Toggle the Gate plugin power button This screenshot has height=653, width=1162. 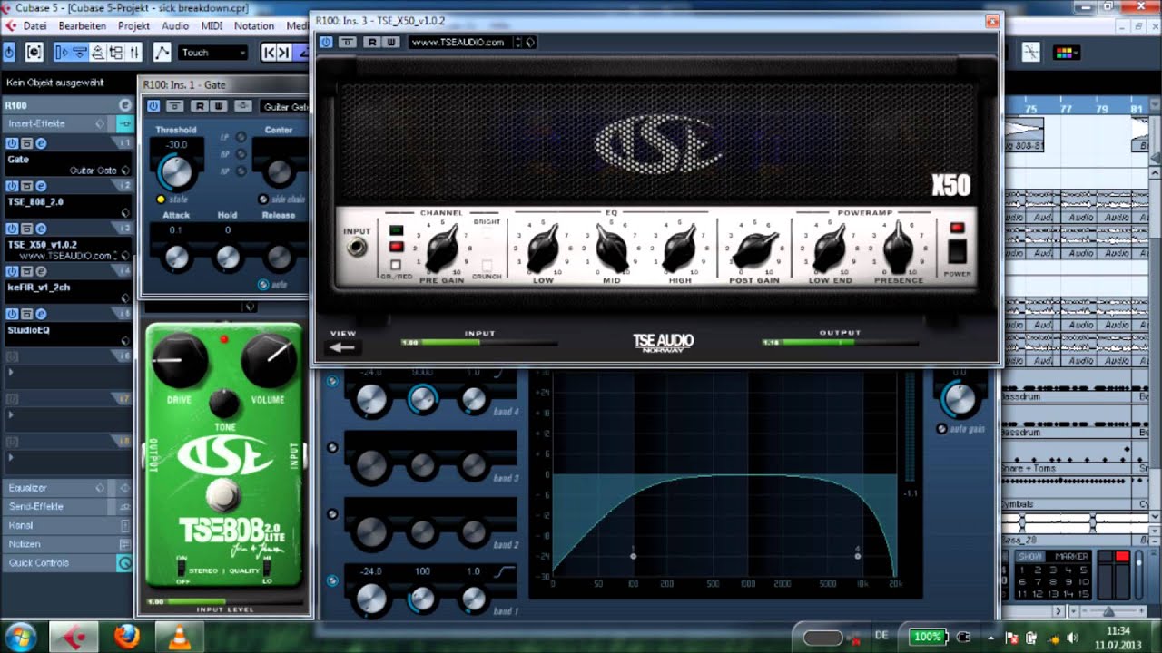(x=154, y=106)
